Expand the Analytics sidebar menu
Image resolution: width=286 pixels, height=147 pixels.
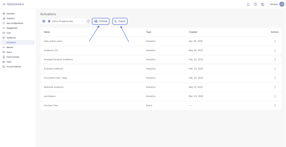(x=10, y=18)
